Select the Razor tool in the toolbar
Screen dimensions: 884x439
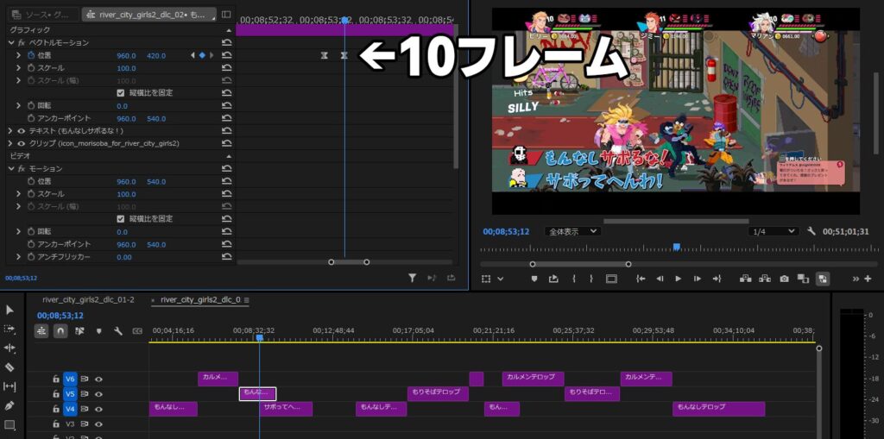(9, 367)
